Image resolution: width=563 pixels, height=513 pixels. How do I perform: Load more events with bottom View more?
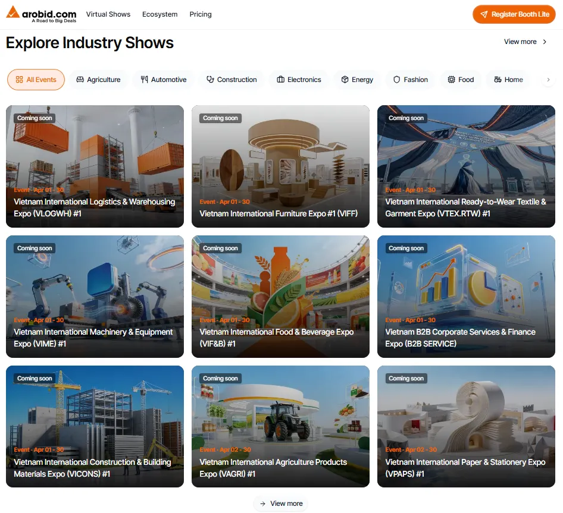(281, 503)
